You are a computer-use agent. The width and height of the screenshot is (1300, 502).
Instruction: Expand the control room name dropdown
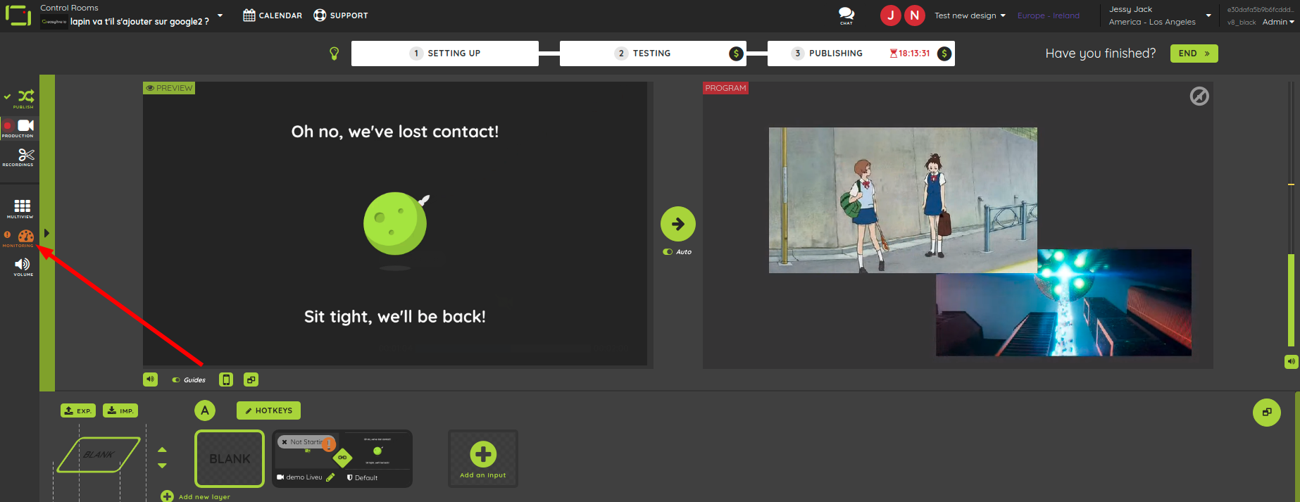pos(220,15)
